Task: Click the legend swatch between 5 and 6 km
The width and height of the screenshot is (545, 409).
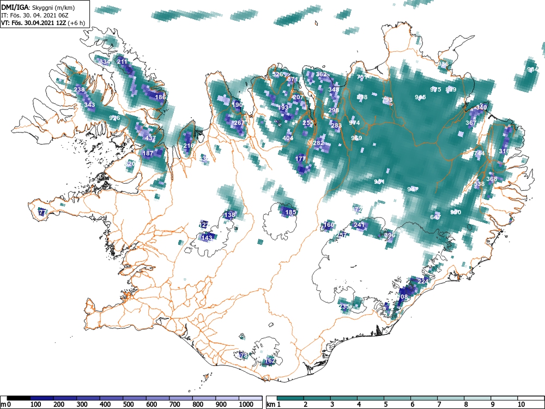Action: 398,398
